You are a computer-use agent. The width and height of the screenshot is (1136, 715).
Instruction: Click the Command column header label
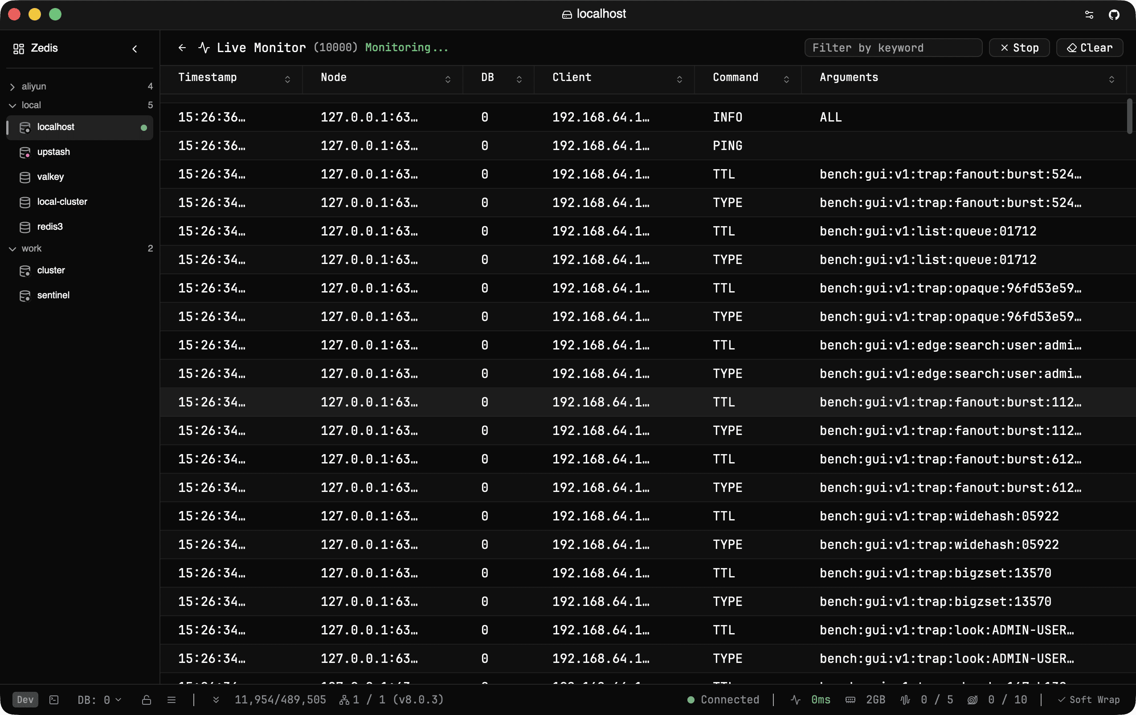pos(736,77)
